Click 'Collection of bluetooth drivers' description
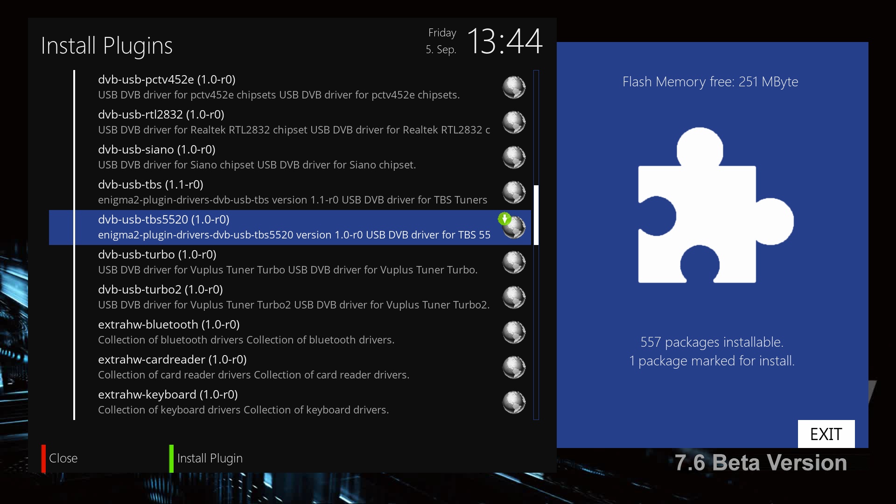The height and width of the screenshot is (504, 896). (246, 340)
